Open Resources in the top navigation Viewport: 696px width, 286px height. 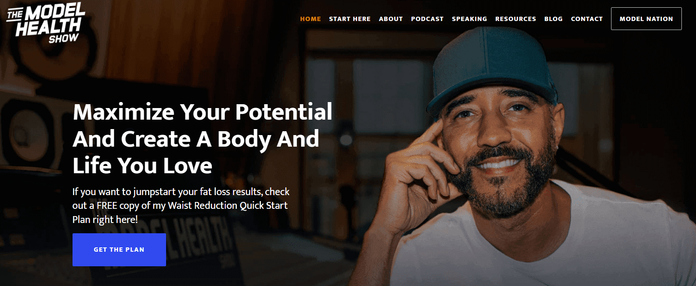pos(516,19)
